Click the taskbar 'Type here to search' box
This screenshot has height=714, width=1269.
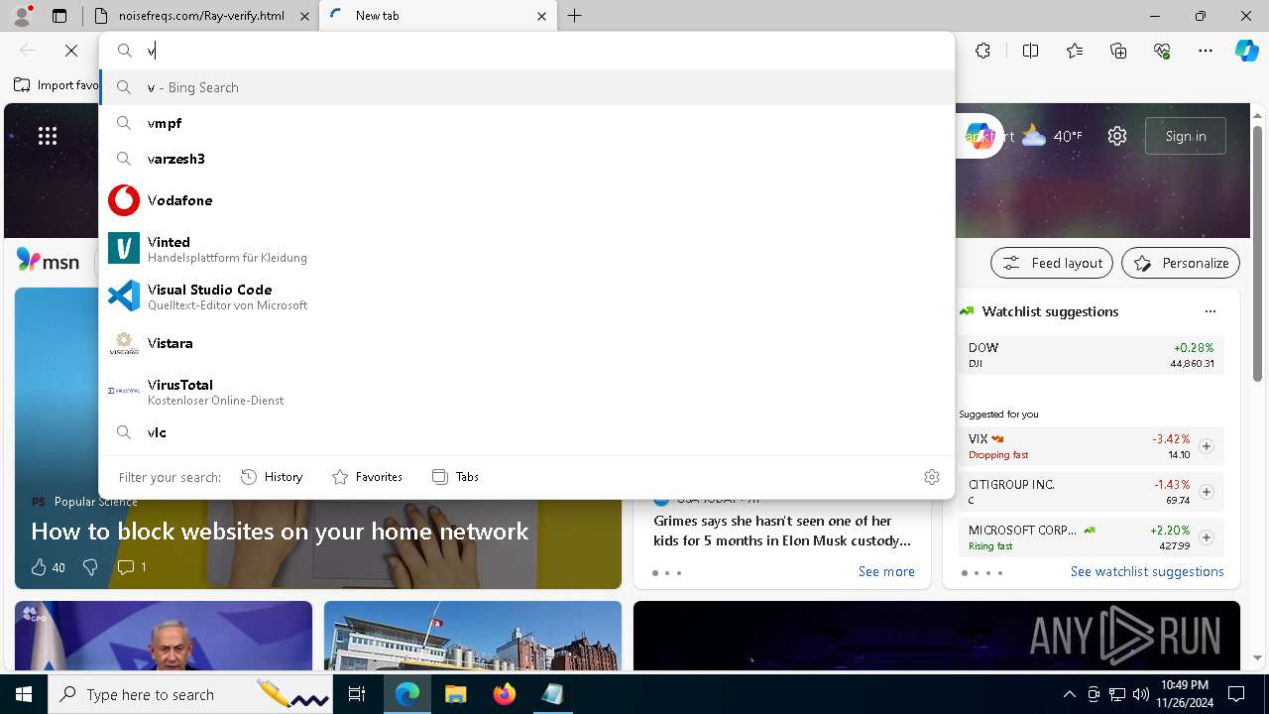coord(188,694)
